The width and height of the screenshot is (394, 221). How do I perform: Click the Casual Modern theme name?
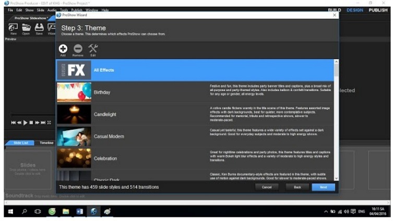pyautogui.click(x=109, y=137)
